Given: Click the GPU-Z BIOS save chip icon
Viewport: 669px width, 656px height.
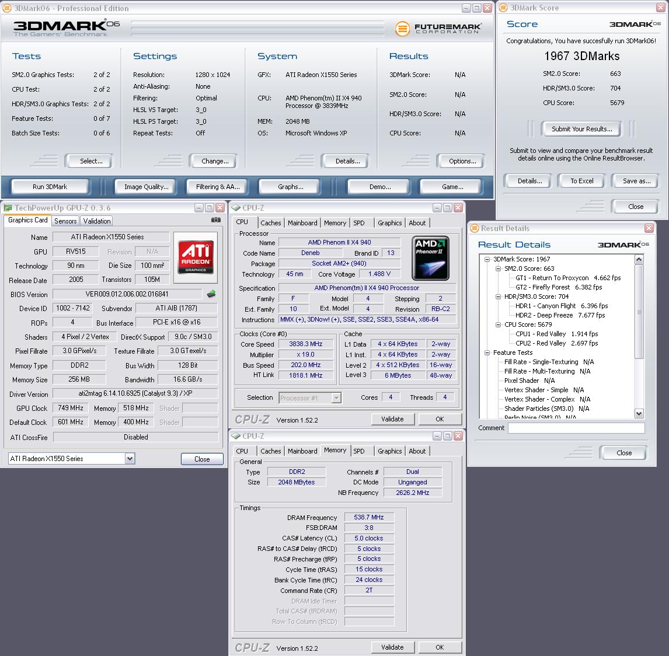Looking at the screenshot, I should tap(211, 294).
